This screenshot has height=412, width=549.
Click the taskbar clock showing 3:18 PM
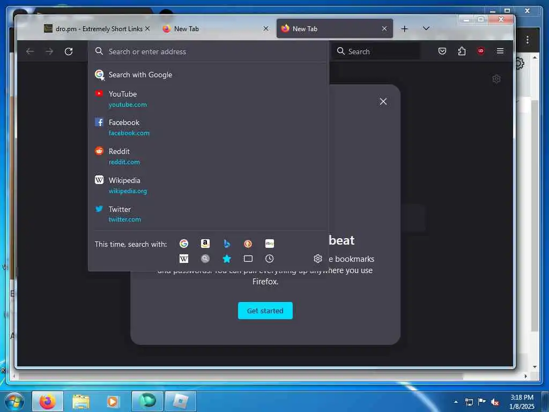coord(522,402)
